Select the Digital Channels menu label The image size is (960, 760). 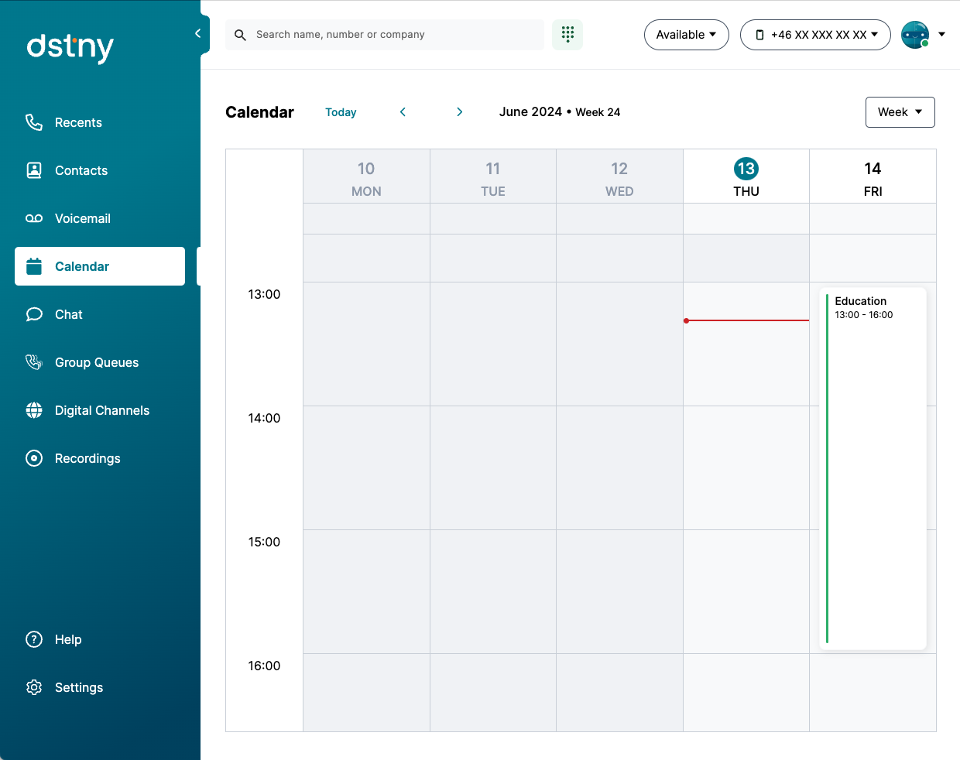tap(102, 410)
